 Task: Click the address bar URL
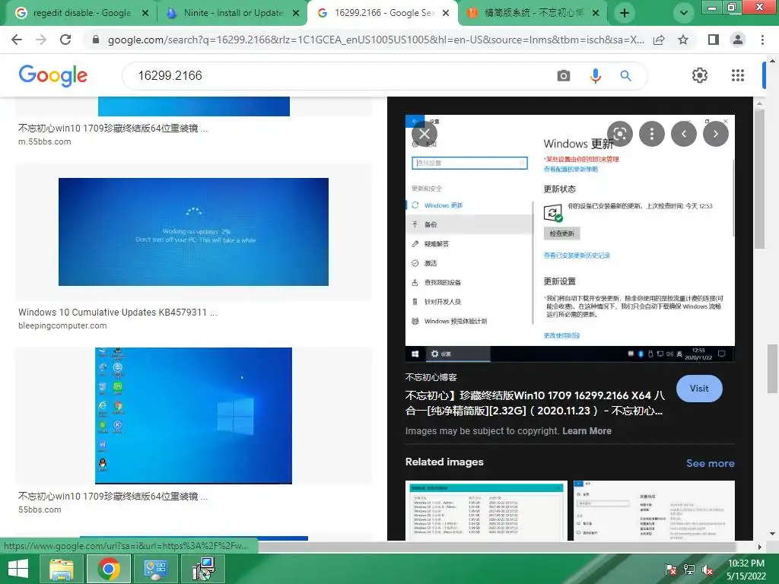pyautogui.click(x=376, y=40)
